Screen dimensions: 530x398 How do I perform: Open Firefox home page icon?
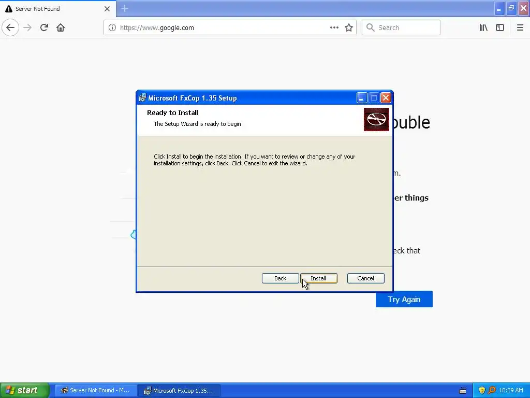click(x=61, y=28)
